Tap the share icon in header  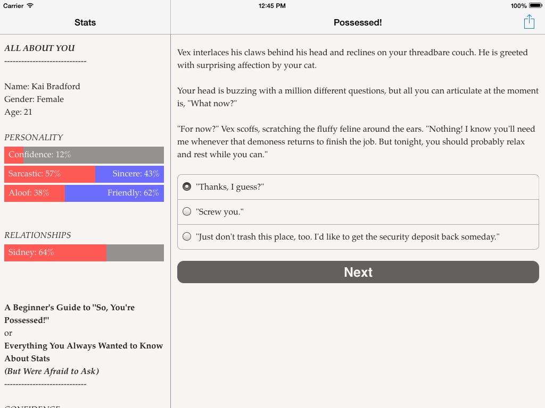[x=529, y=22]
